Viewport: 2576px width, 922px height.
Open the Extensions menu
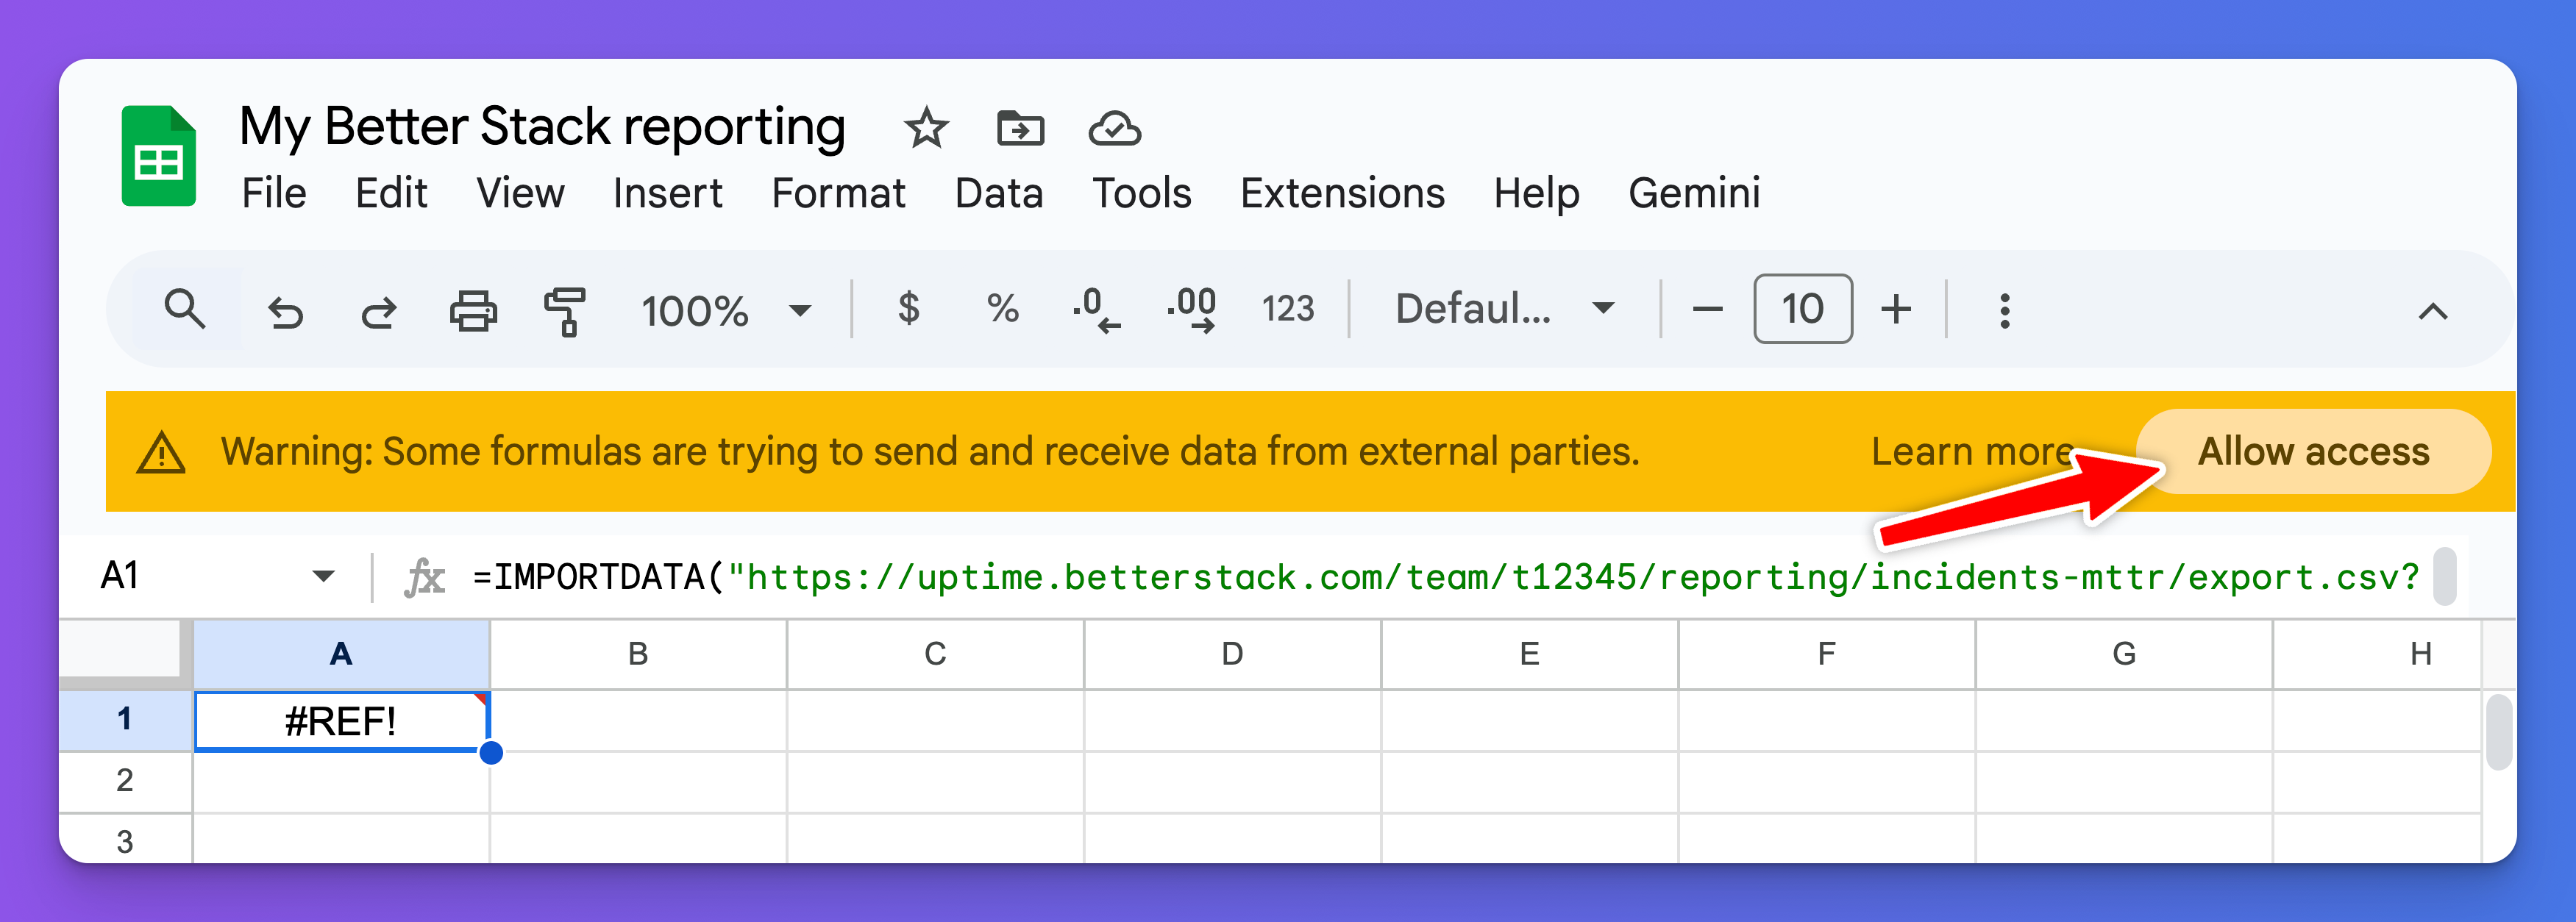(x=1342, y=193)
